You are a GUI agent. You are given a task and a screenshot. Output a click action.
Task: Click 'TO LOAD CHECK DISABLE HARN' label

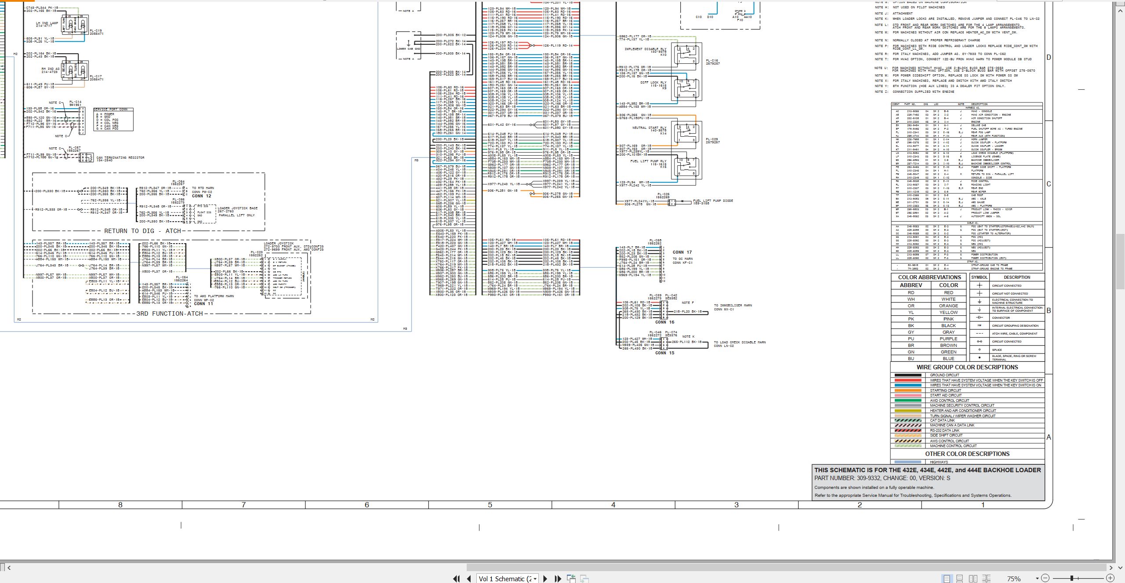(740, 342)
